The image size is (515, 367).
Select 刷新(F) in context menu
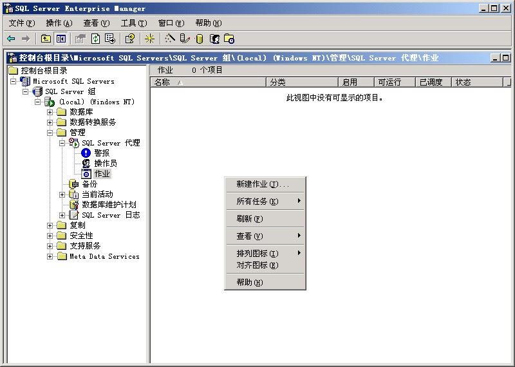pos(265,219)
